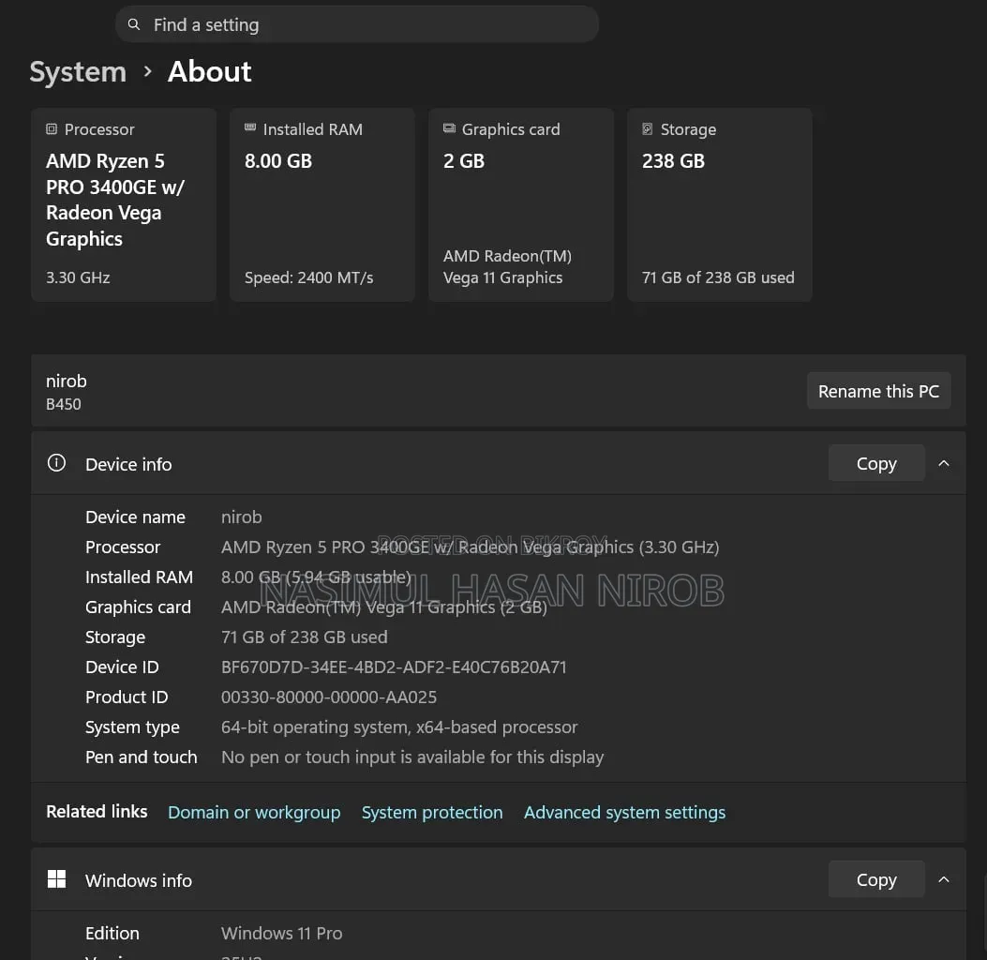Click the Windows info section header
This screenshot has width=987, height=960.
click(499, 879)
